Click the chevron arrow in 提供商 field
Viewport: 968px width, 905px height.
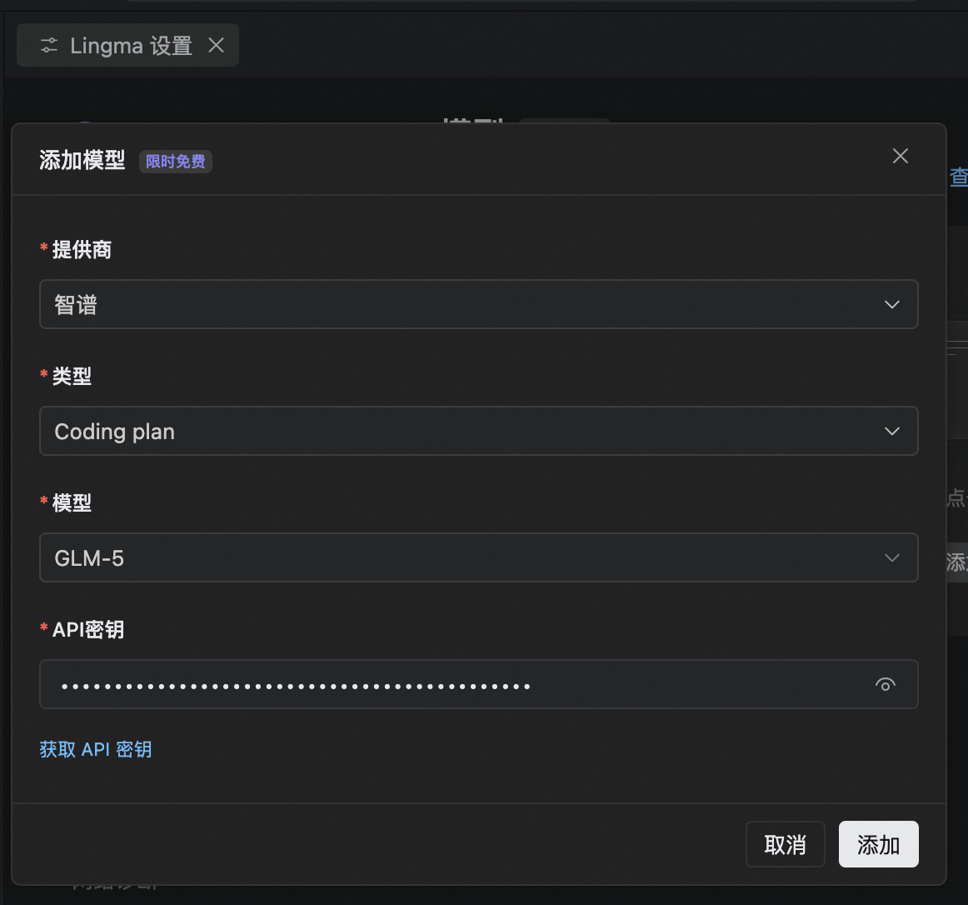[891, 304]
